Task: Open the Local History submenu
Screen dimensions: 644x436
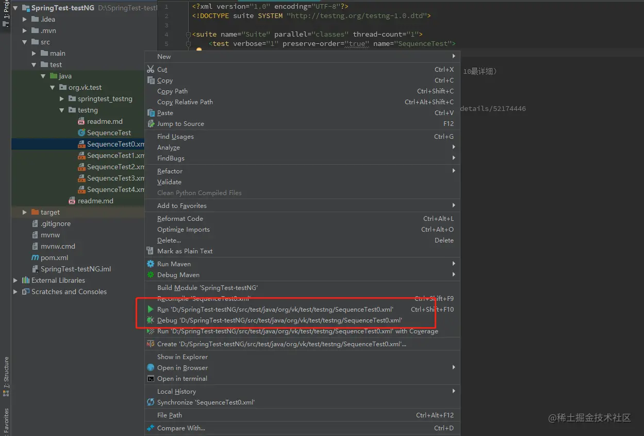Action: point(302,391)
